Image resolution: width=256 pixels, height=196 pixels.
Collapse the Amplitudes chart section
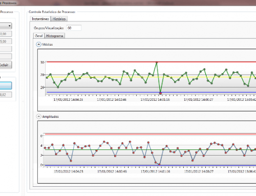coord(39,117)
